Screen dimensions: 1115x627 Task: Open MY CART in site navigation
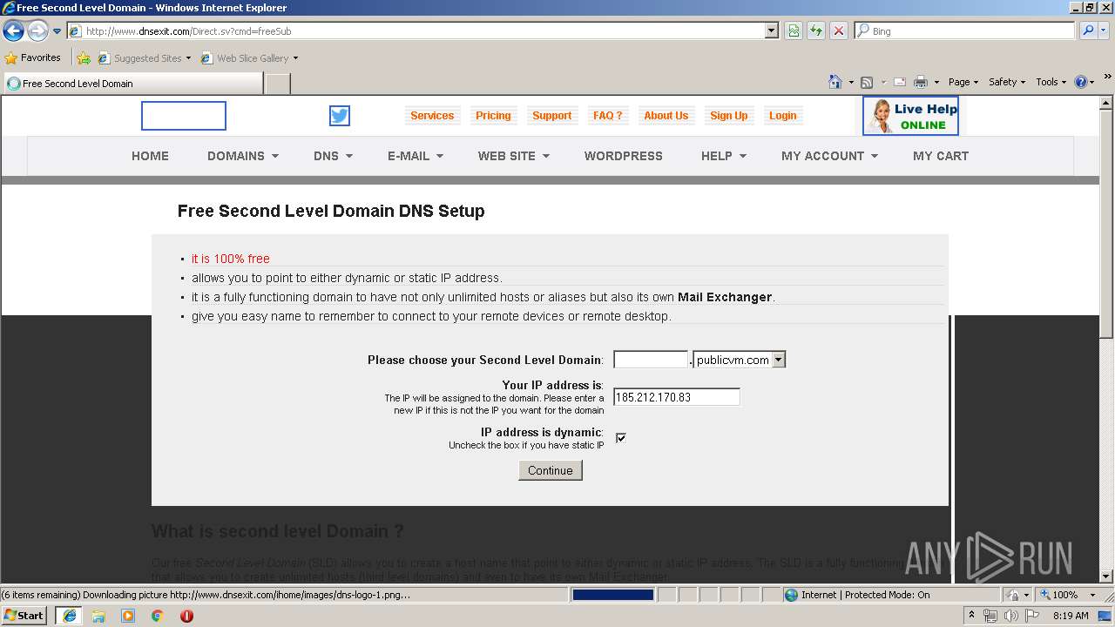pos(941,156)
